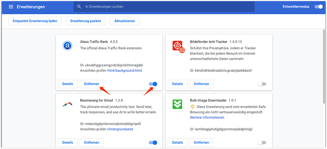Click ID cknebhggccemgcnbidipinkifmmegdel text

click(111, 65)
